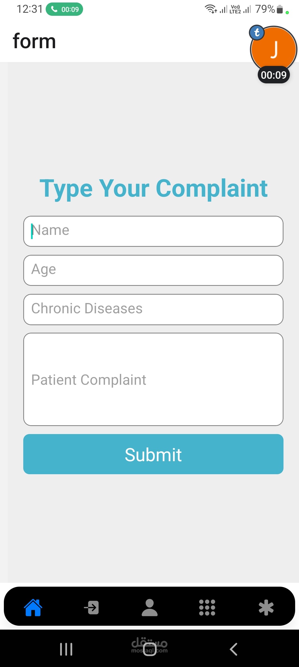This screenshot has height=667, width=299.
Task: Tap the green ongoing call timer pill
Action: [x=65, y=9]
